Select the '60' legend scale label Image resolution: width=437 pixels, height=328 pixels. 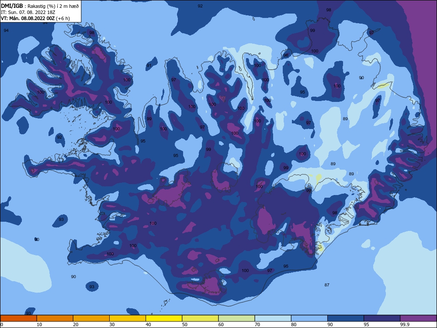pyautogui.click(x=221, y=325)
